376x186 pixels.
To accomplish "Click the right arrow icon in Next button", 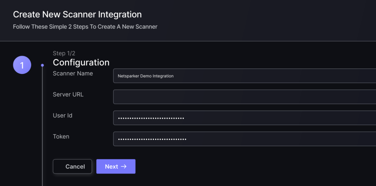I will [x=123, y=166].
